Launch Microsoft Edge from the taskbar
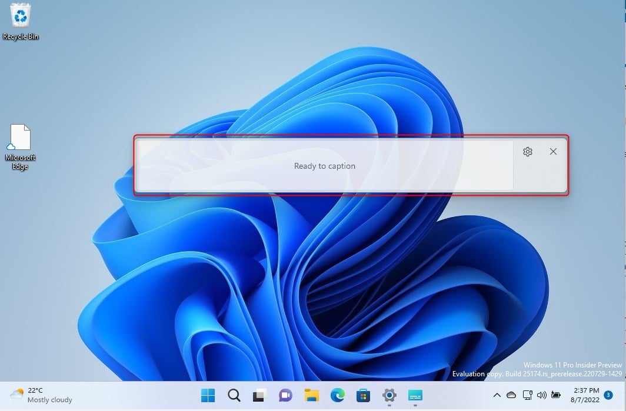 [x=337, y=395]
